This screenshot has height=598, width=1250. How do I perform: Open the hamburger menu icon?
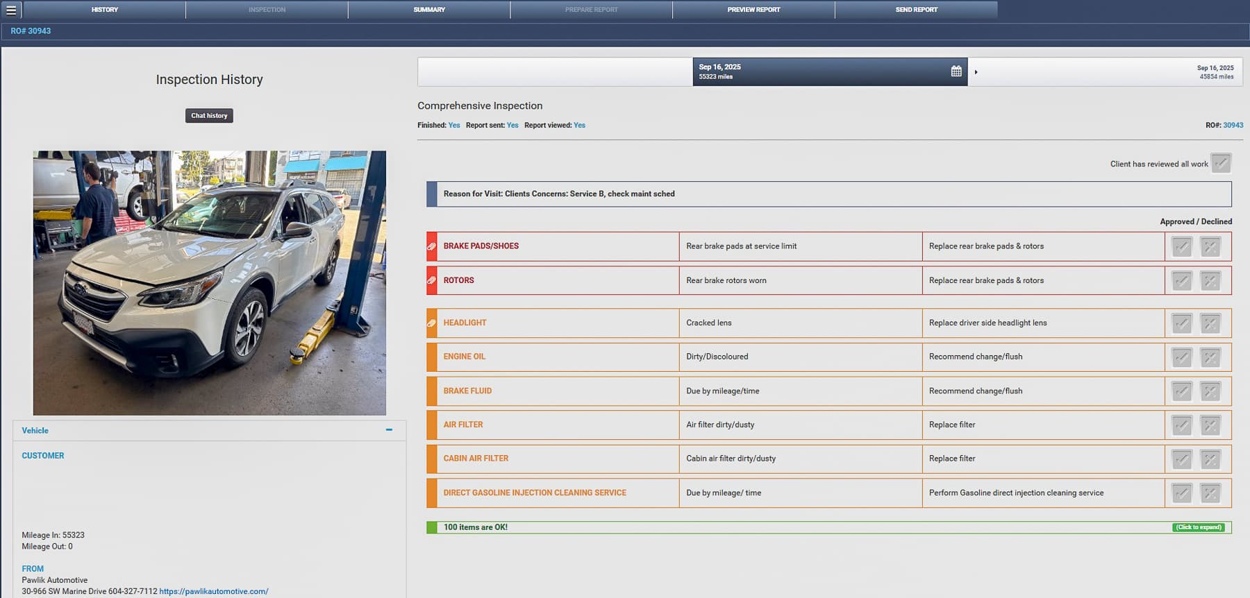(x=11, y=10)
